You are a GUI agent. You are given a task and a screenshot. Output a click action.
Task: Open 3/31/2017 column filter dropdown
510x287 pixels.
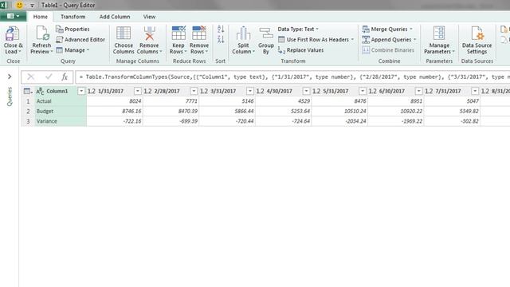pos(250,91)
